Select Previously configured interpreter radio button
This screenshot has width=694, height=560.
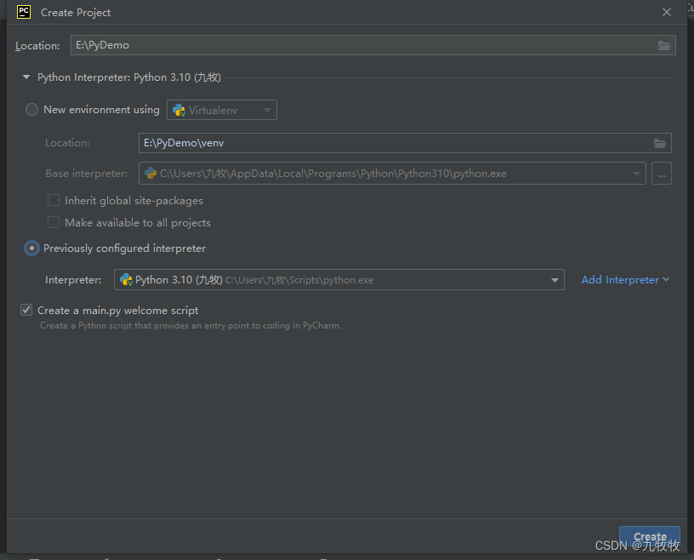[31, 249]
